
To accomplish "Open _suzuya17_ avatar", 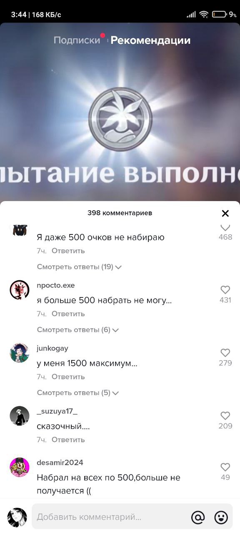I will 20,416.
